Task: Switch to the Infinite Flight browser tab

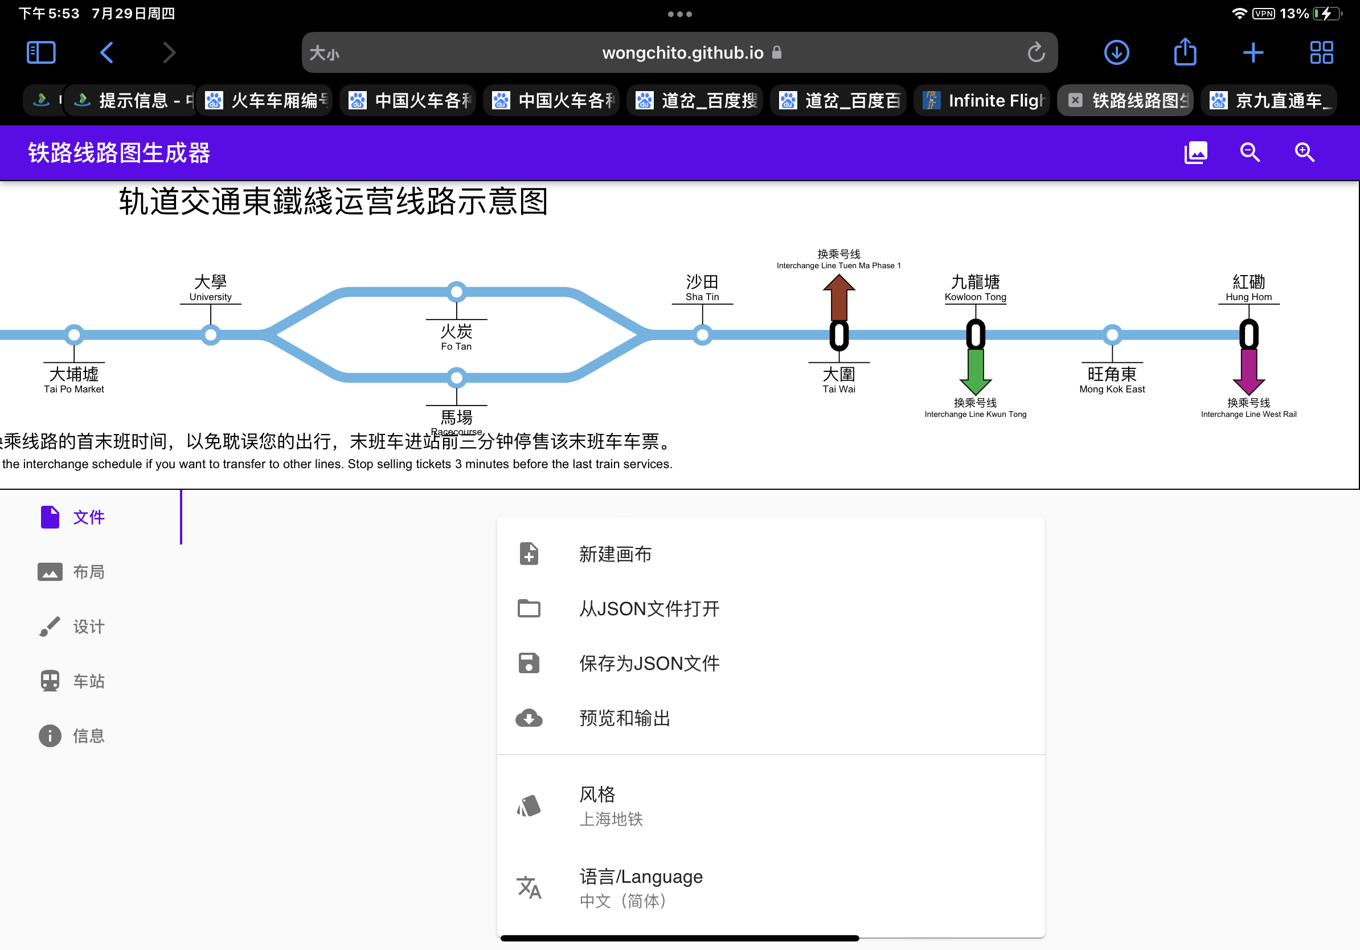Action: (981, 100)
